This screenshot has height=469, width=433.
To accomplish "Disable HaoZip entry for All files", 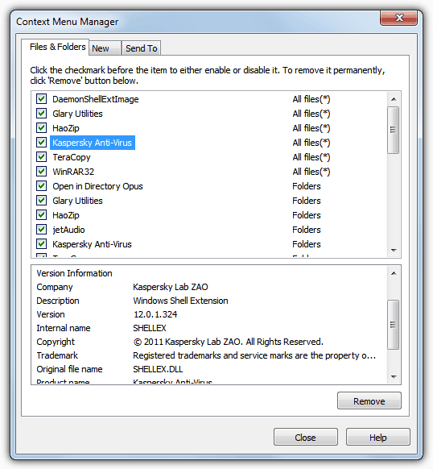I will point(41,127).
